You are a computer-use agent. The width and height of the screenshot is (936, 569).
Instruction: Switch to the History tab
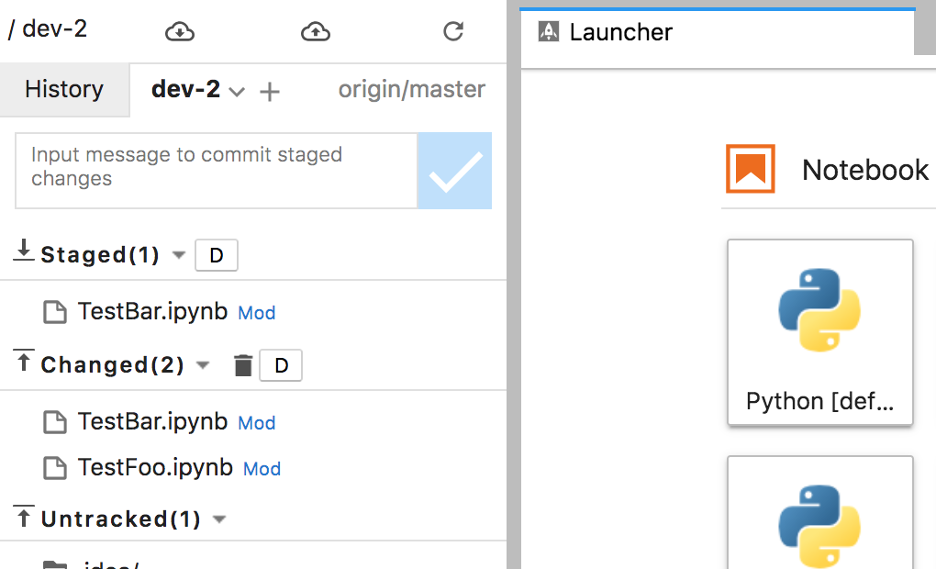tap(63, 89)
